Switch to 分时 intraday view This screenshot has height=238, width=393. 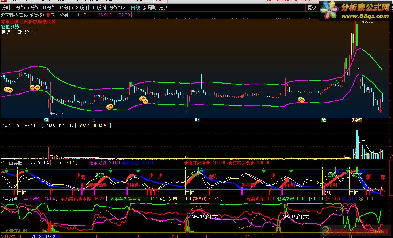pyautogui.click(x=6, y=8)
